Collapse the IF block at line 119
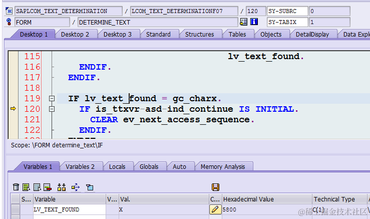 (x=52, y=98)
